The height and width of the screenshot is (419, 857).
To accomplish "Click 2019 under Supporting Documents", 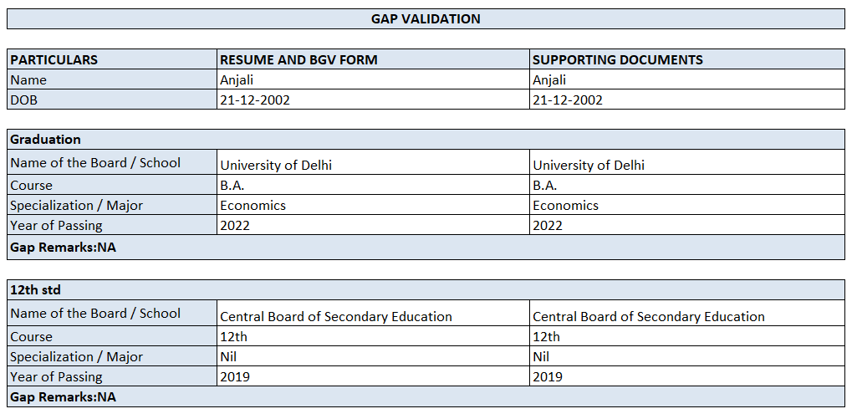I will coord(548,376).
